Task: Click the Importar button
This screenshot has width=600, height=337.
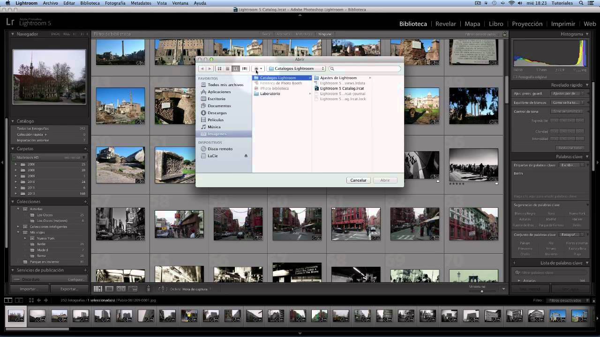Action: 29,289
